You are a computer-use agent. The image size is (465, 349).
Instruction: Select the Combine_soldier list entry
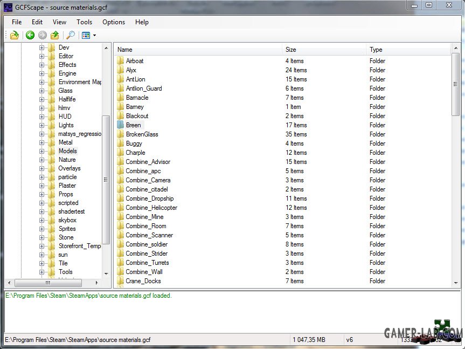(147, 244)
